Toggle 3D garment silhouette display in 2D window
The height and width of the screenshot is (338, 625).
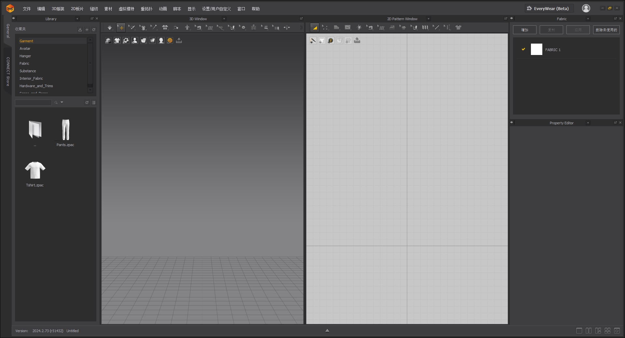[x=322, y=40]
